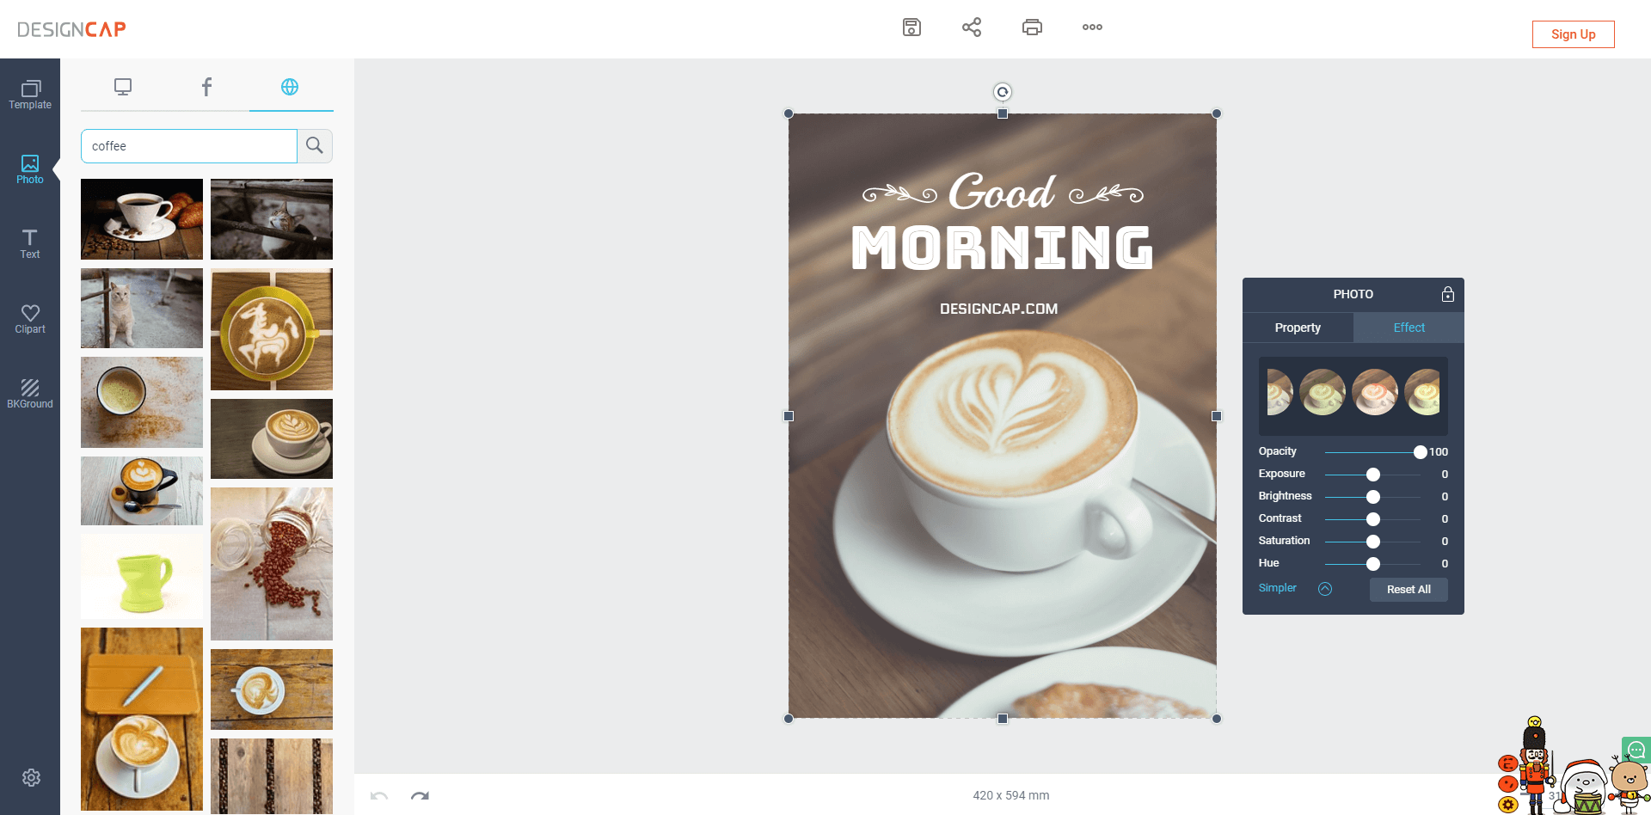Image resolution: width=1651 pixels, height=815 pixels.
Task: Select the green mug photo thumbnail
Action: (142, 576)
